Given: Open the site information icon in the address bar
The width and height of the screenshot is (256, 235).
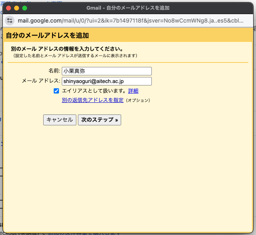Looking at the screenshot, I should [x=10, y=21].
